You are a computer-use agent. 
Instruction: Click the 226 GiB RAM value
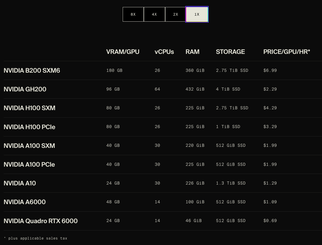coord(195,183)
